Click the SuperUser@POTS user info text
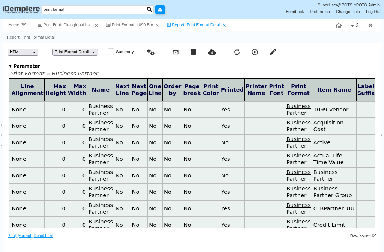The image size is (384, 252). [348, 5]
